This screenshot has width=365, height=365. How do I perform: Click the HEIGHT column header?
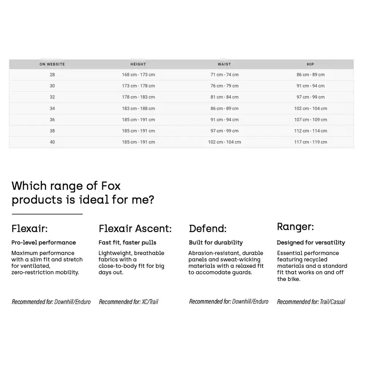pos(138,64)
